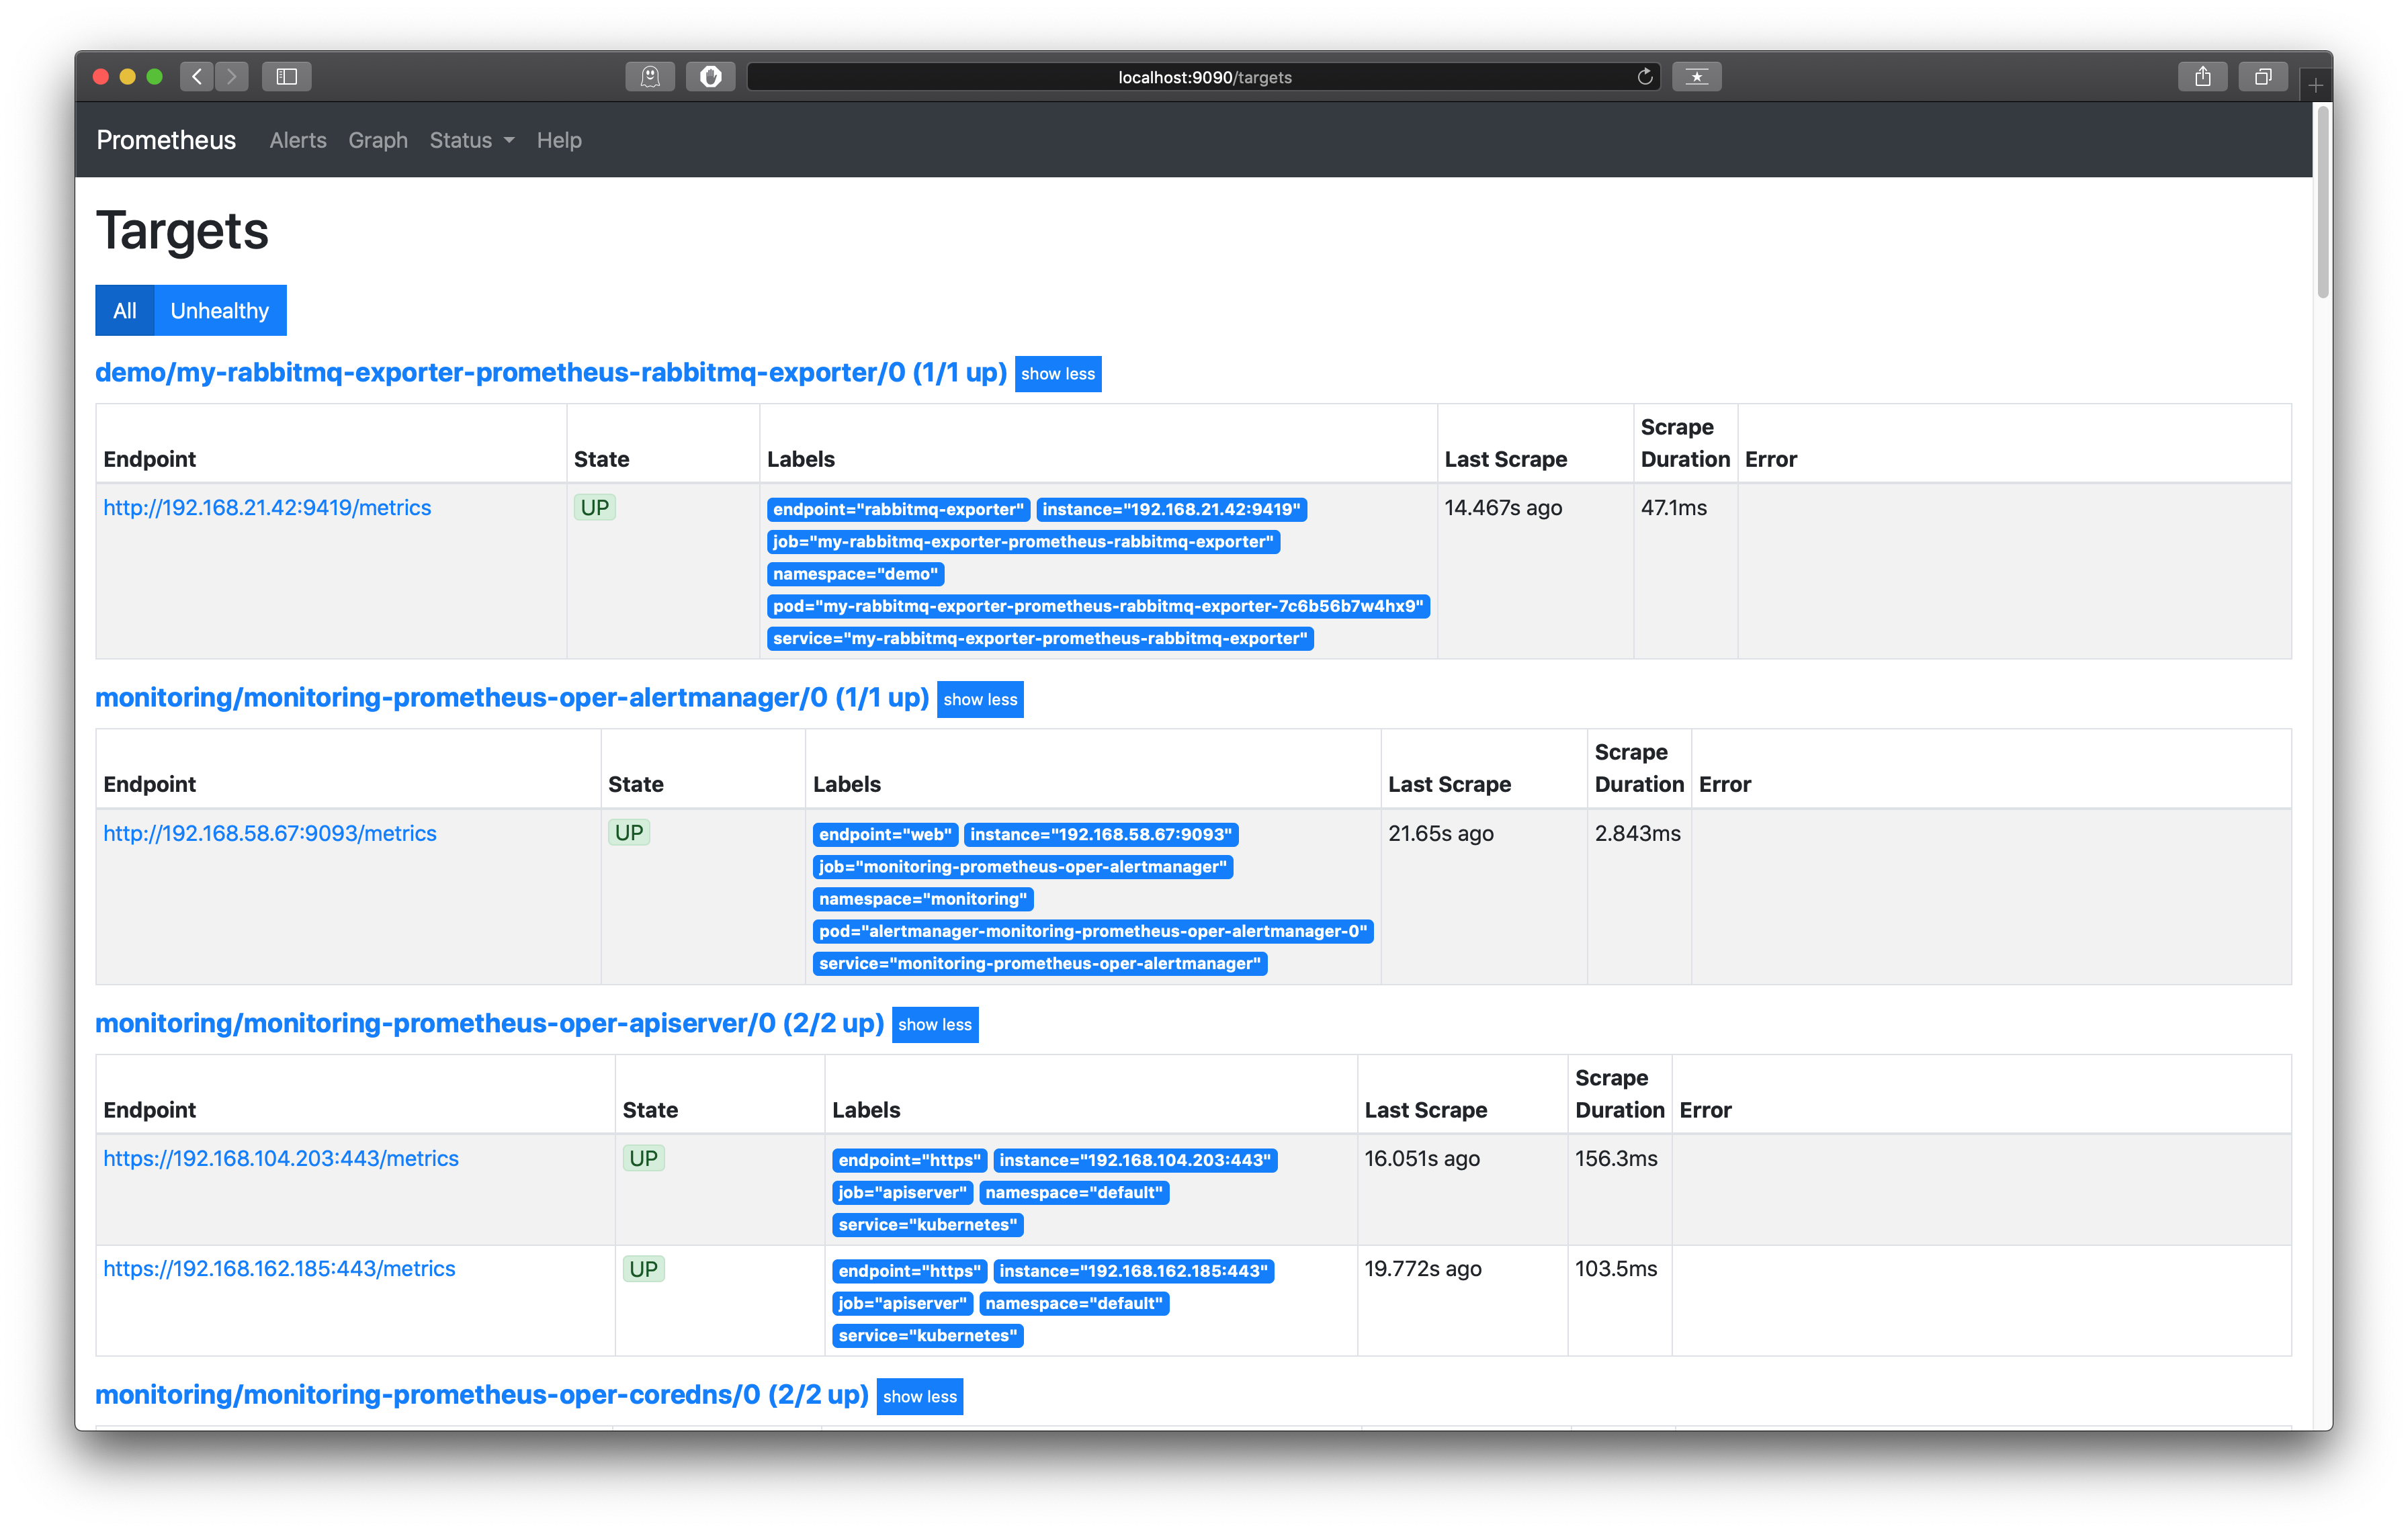Collapse rabbitmq-exporter section with show less

click(1057, 373)
